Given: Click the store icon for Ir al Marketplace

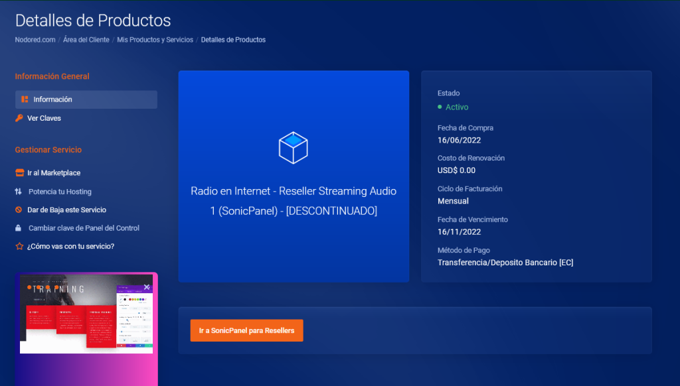Looking at the screenshot, I should 19,173.
